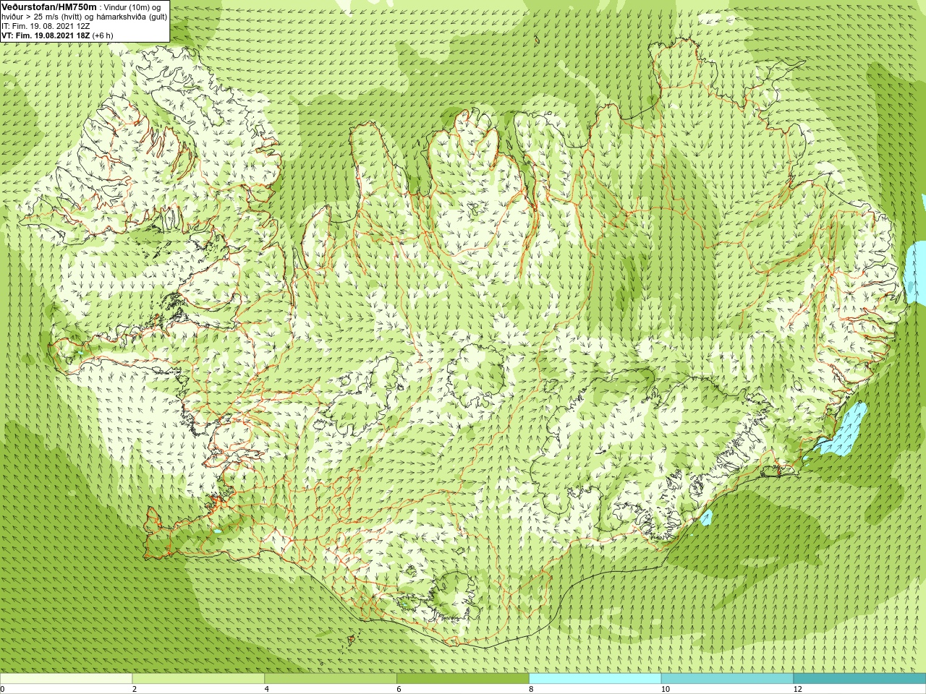Viewport: 926px width, 694px height.
Task: Click the "12" tick label on the color scale
Action: (x=798, y=690)
